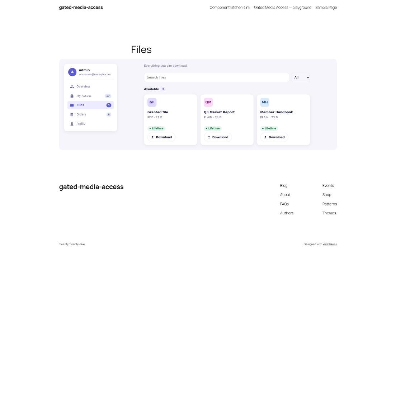Click the Search files input field

(x=216, y=77)
